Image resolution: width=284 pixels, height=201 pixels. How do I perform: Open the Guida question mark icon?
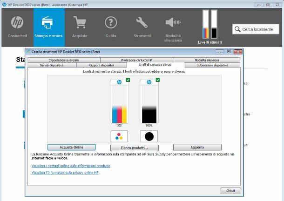(111, 22)
